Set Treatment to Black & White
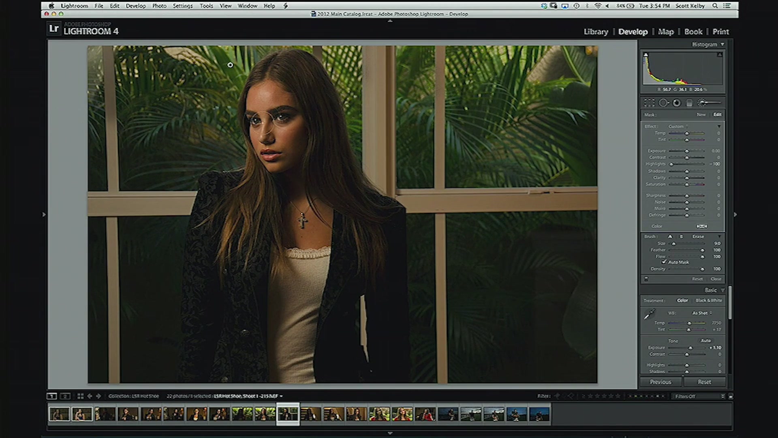The image size is (778, 438). pyautogui.click(x=709, y=301)
